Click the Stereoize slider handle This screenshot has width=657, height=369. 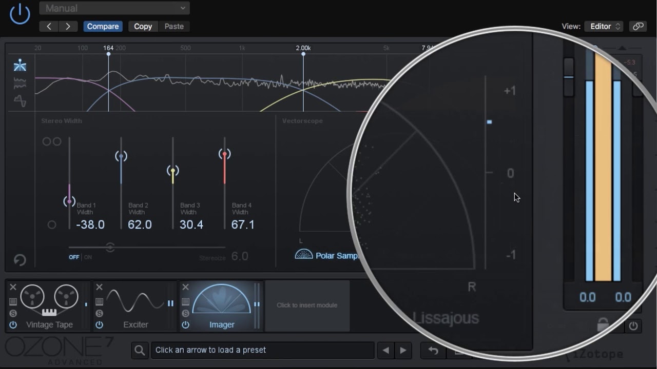[110, 247]
